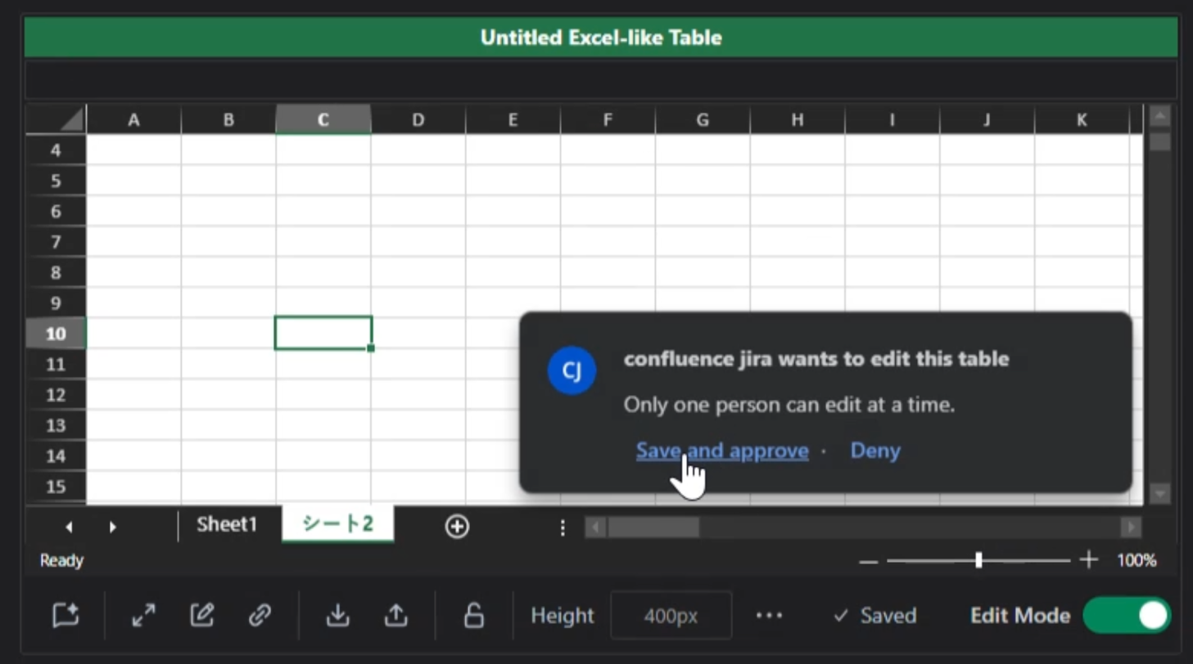The width and height of the screenshot is (1193, 664).
Task: Zoom out with the minus icon
Action: click(x=869, y=562)
